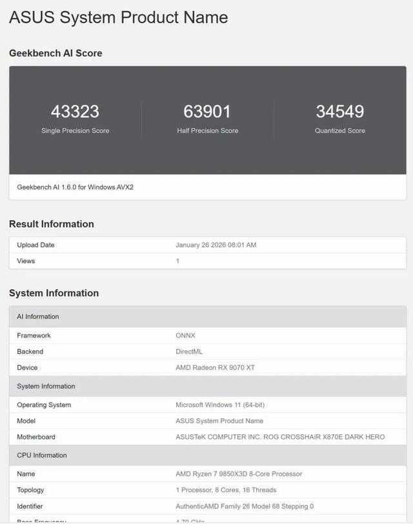Image resolution: width=413 pixels, height=524 pixels.
Task: Click the 'Views' row label
Action: coord(26,261)
